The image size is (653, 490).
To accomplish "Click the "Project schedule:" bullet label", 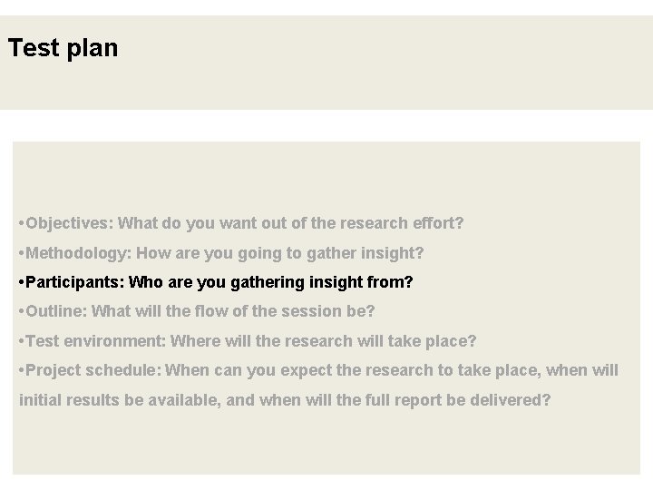I will pyautogui.click(x=94, y=370).
